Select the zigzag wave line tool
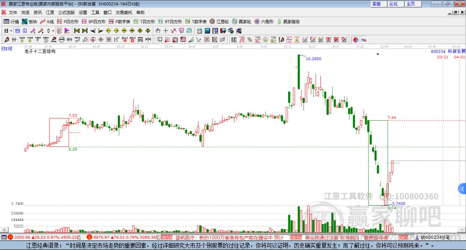Screen dimensions: 466x250 [199, 39]
